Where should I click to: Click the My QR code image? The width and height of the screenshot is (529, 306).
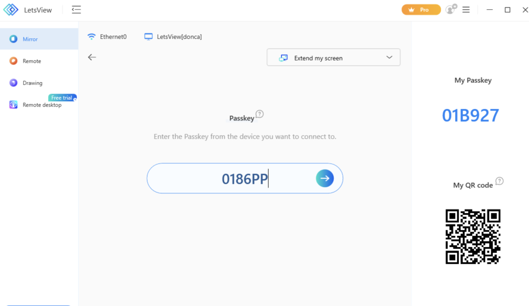tap(473, 236)
